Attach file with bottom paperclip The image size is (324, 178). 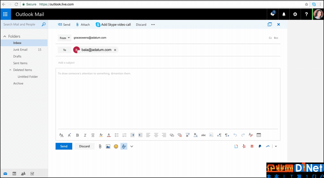(x=100, y=146)
